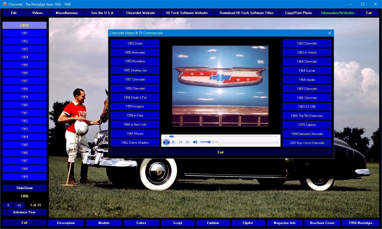
Task: Play the 1964 Corvair video
Action: pyautogui.click(x=307, y=71)
